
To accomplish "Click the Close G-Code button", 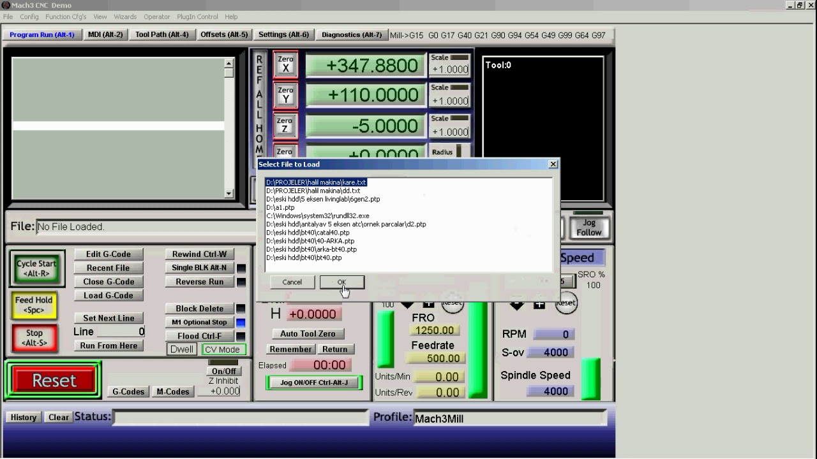I will coord(109,282).
